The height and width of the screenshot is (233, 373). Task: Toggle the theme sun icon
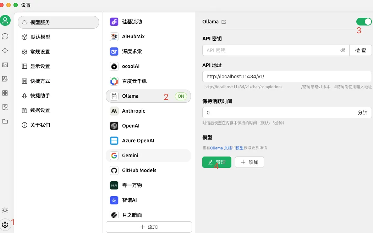pos(5,210)
